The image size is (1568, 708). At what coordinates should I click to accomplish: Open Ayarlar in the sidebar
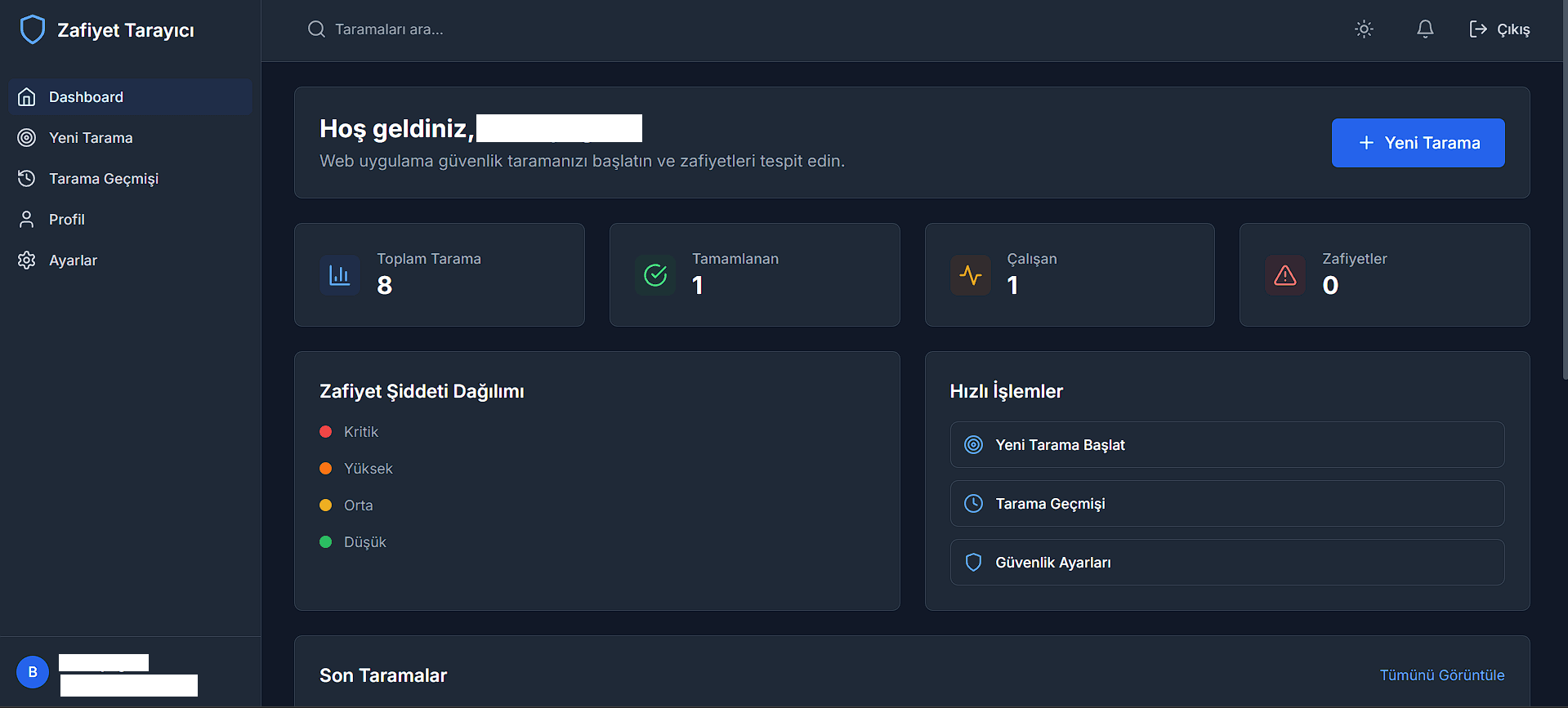pyautogui.click(x=131, y=260)
